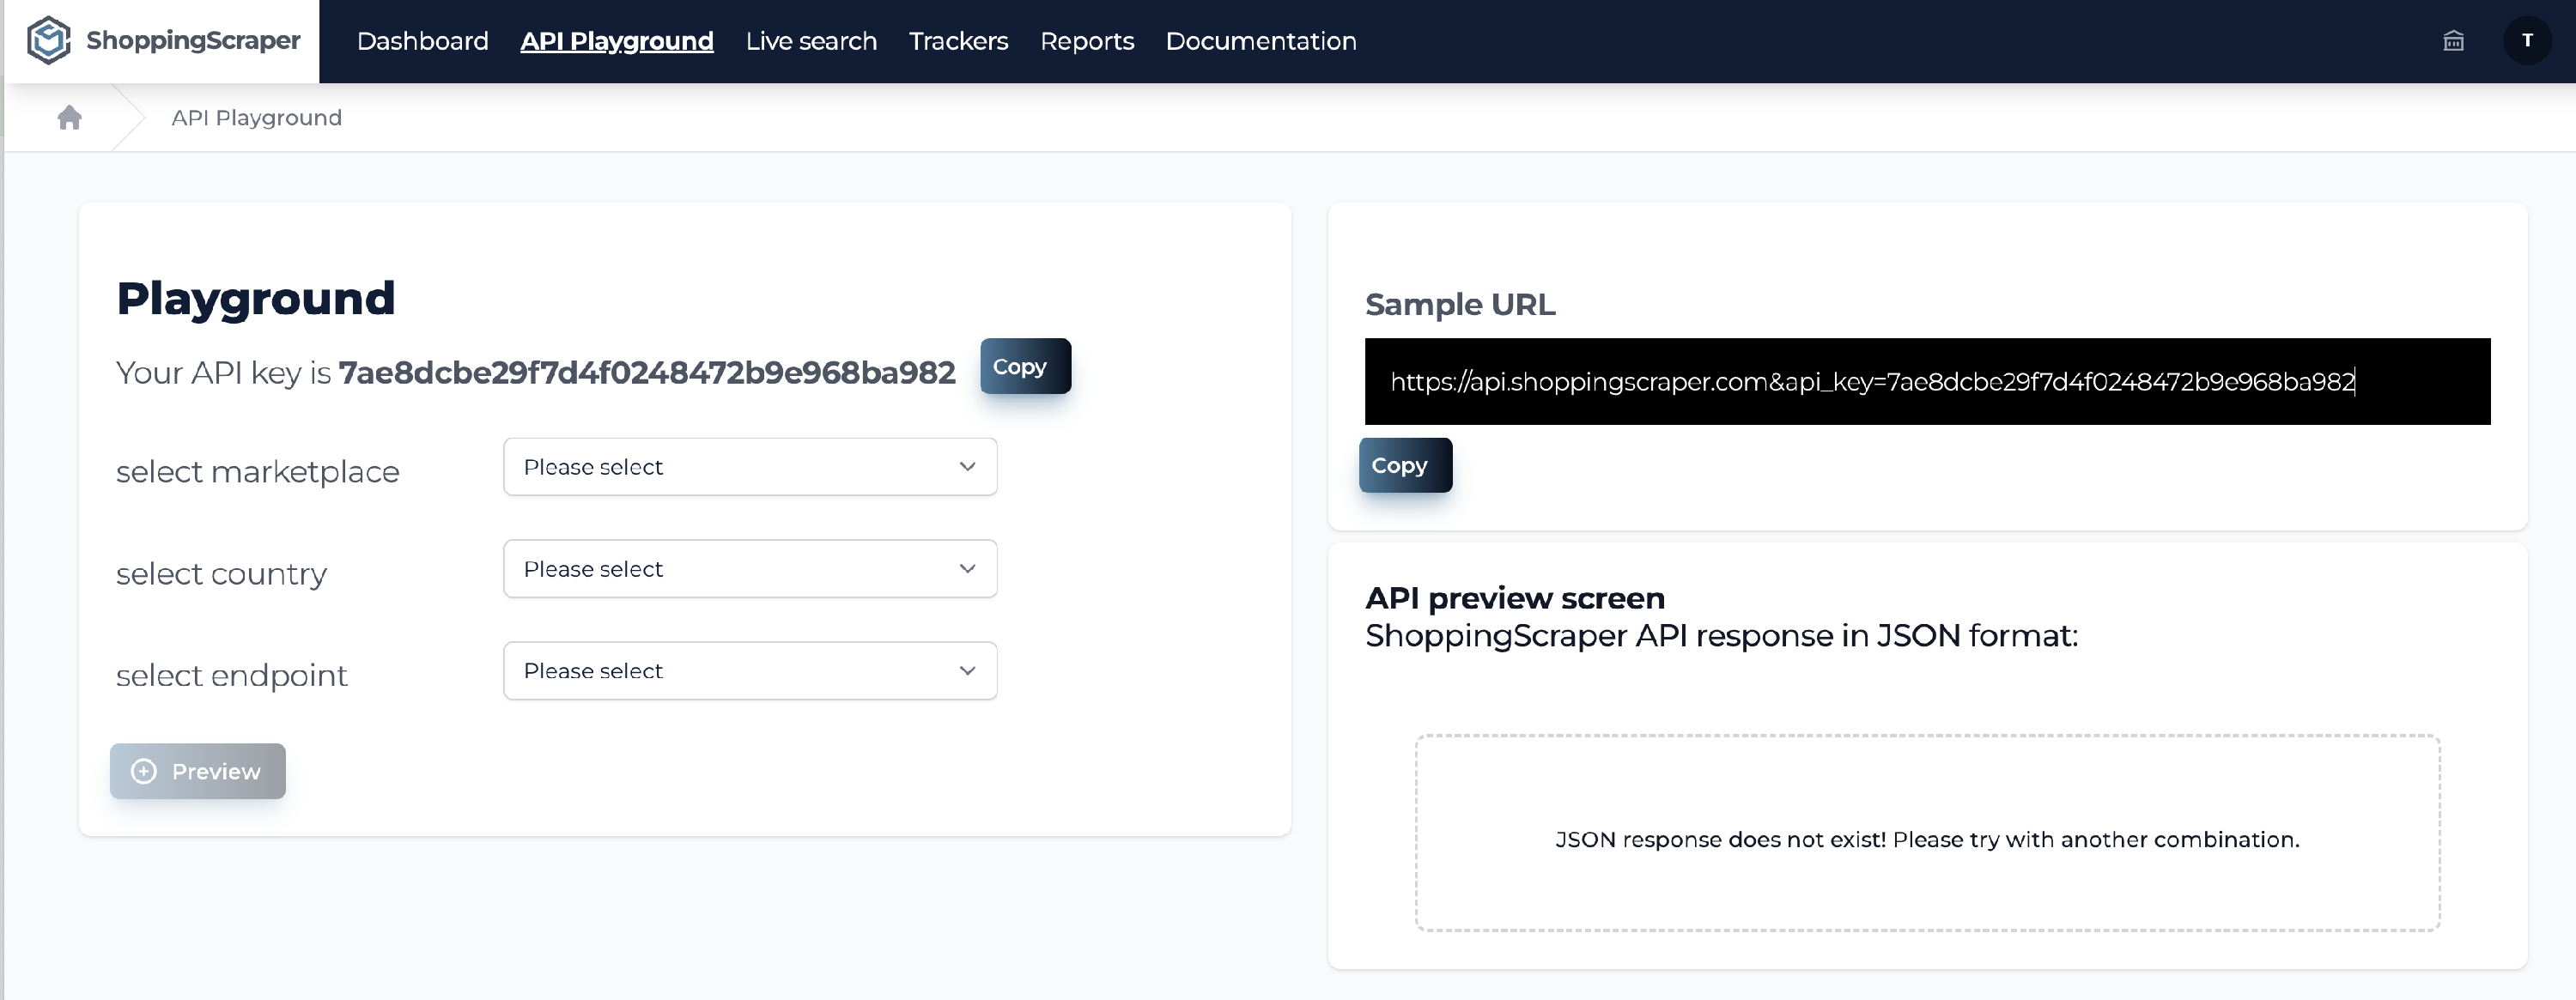
Task: Navigate to Reports section
Action: 1087,41
